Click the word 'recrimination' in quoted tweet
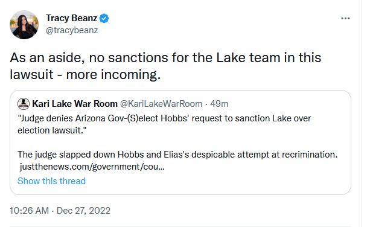This screenshot has height=227, width=367. [x=310, y=155]
